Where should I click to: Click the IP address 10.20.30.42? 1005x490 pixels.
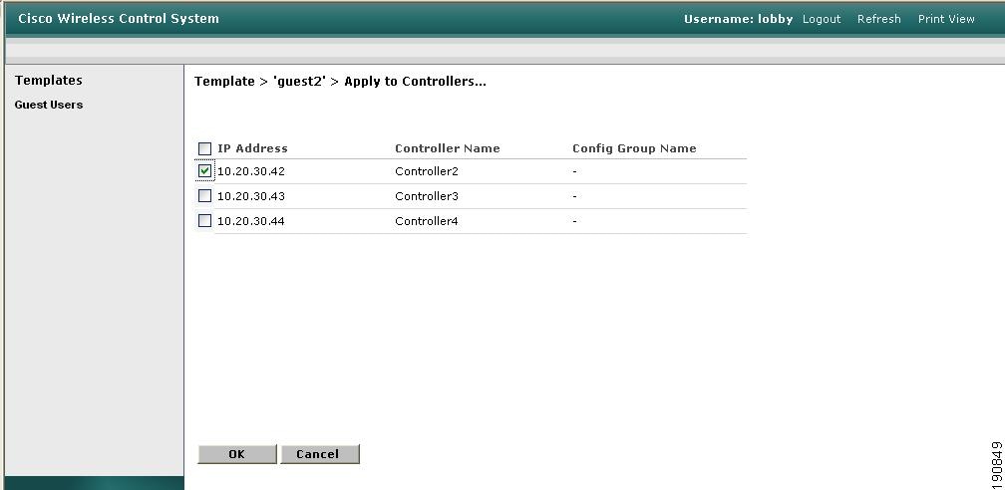pyautogui.click(x=251, y=171)
